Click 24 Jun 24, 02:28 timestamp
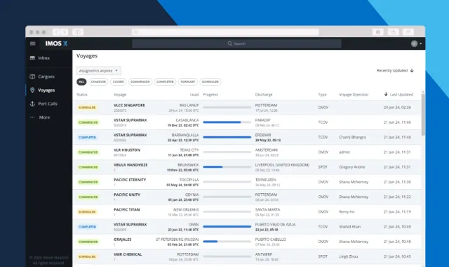The image size is (449, 267). (397, 108)
